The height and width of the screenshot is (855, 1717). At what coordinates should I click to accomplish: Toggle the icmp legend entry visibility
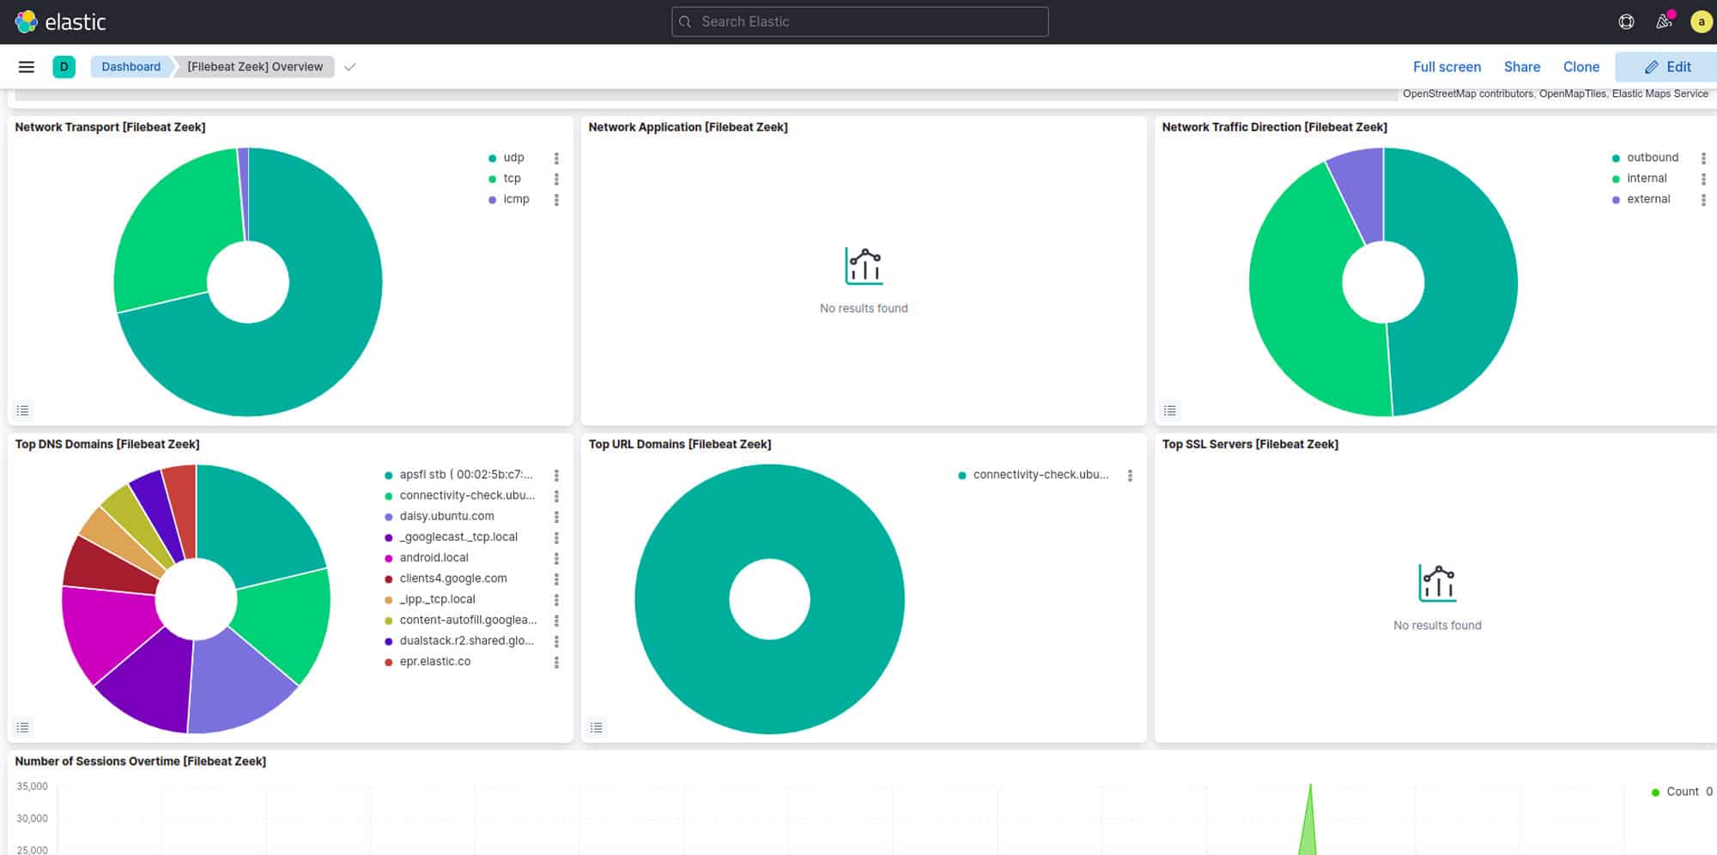(x=516, y=198)
